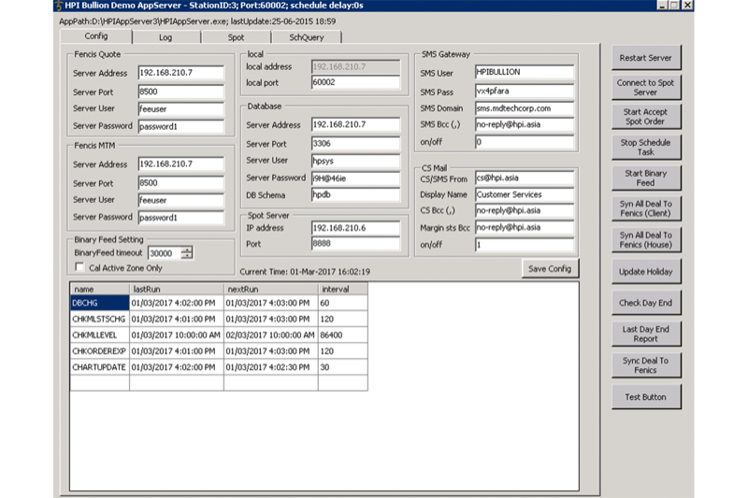Focus Fencis MTM Server Address field
The width and height of the screenshot is (748, 498).
pyautogui.click(x=180, y=164)
